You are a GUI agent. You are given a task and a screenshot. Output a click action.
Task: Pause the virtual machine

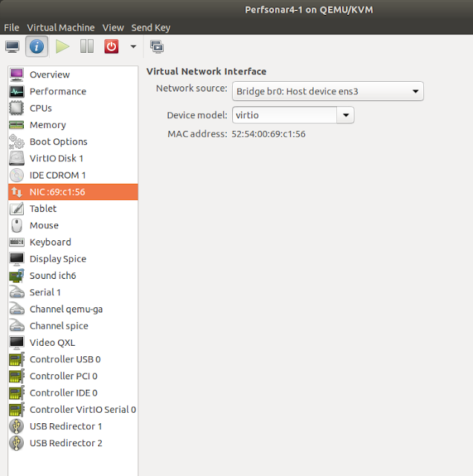point(87,47)
